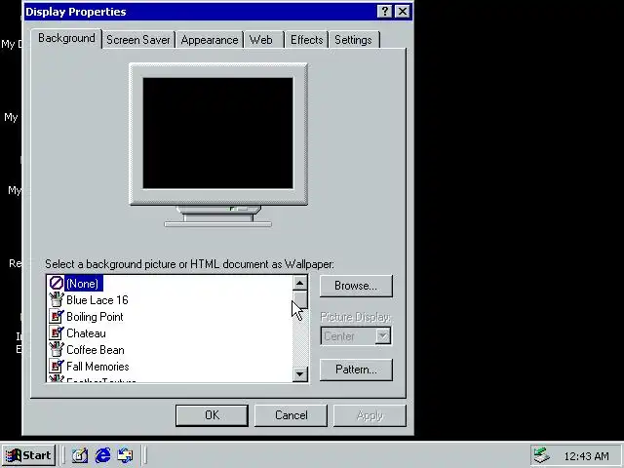Click the Blue Lace 16 bitmap icon
The height and width of the screenshot is (468, 624).
pos(57,299)
